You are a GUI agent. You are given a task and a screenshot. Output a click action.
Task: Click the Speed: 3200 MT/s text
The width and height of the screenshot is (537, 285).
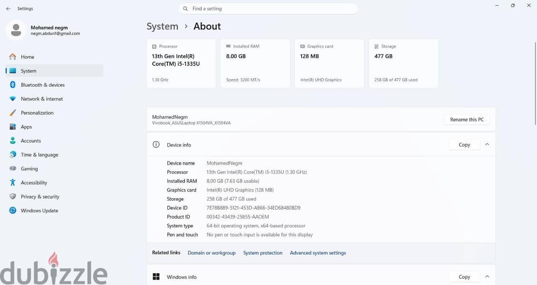(243, 80)
